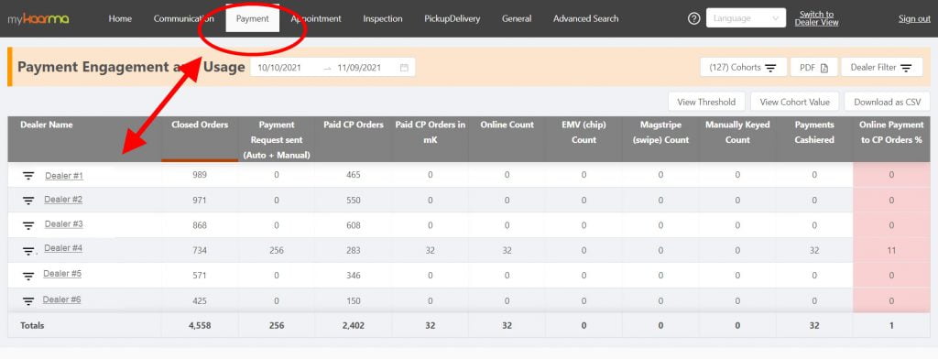Sort by Magstripe (swipe) Count header
The width and height of the screenshot is (938, 359).
tap(661, 139)
